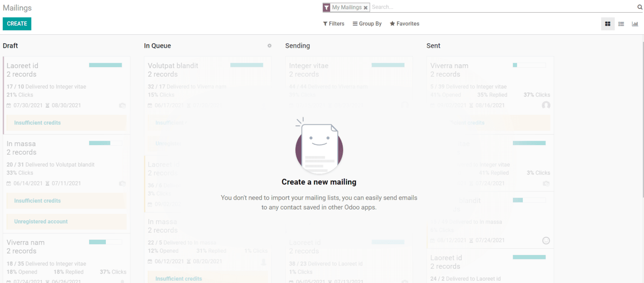Click progress bar on Draft In massa card
This screenshot has width=644, height=283.
pos(105,143)
